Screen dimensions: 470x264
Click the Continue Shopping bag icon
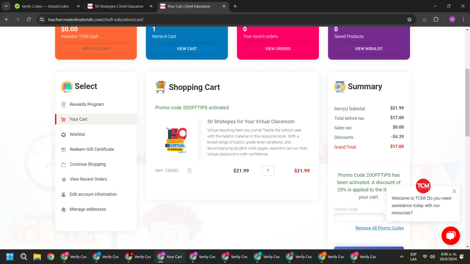click(63, 165)
